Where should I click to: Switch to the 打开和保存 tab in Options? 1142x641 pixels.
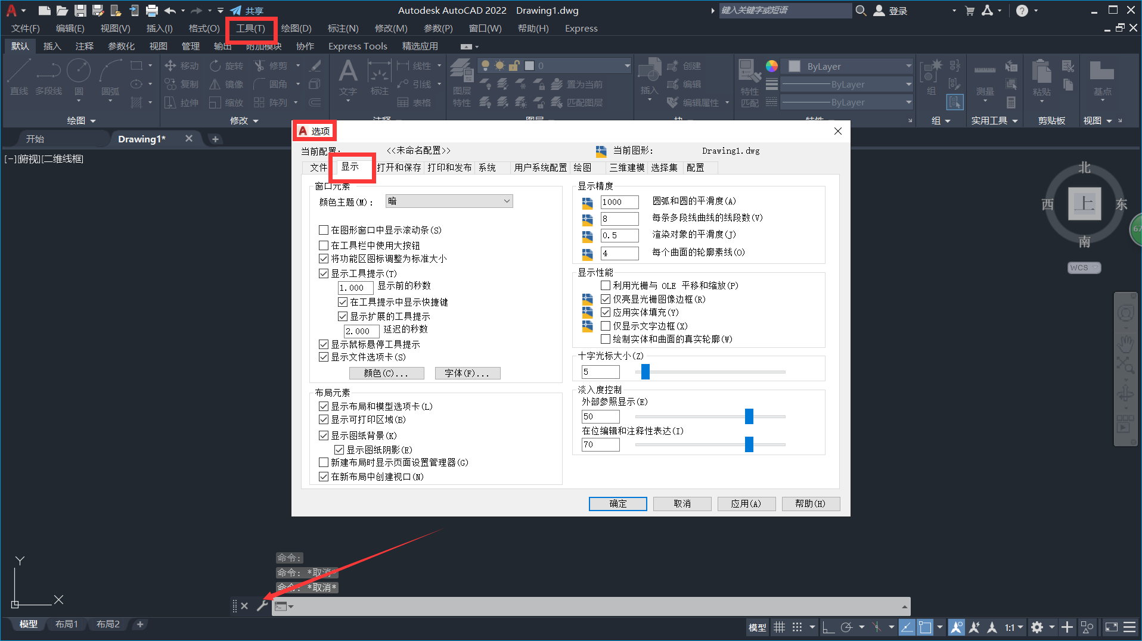(x=399, y=168)
